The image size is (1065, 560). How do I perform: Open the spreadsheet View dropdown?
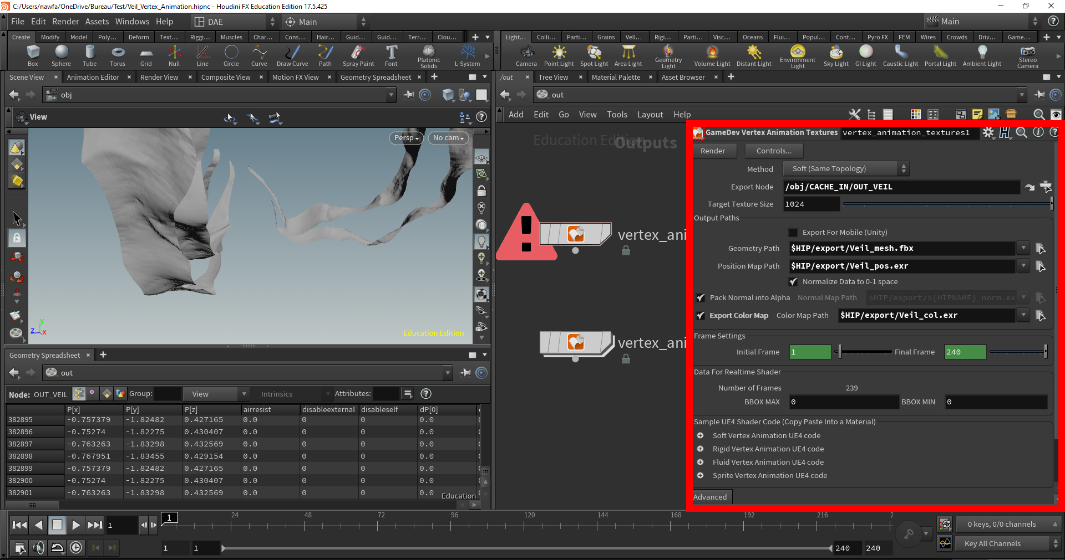[216, 394]
